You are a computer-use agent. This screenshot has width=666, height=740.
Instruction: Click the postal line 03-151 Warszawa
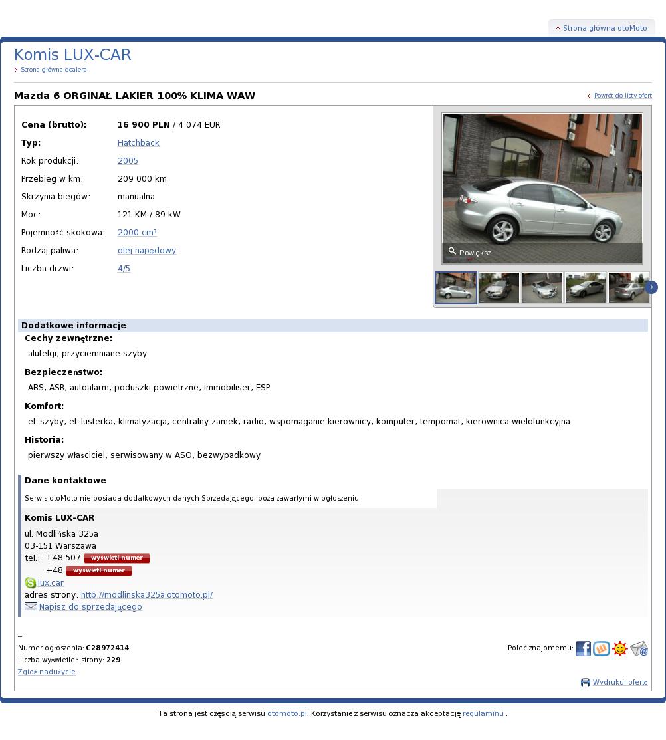click(x=60, y=546)
